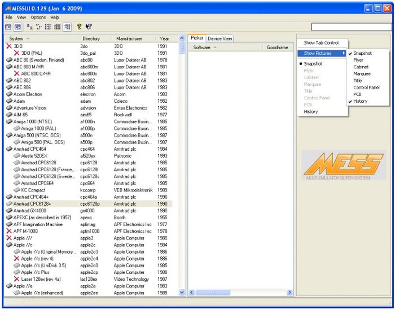The width and height of the screenshot is (395, 309).
Task: Click the chip icon of ABC 80
Action: pos(9,60)
